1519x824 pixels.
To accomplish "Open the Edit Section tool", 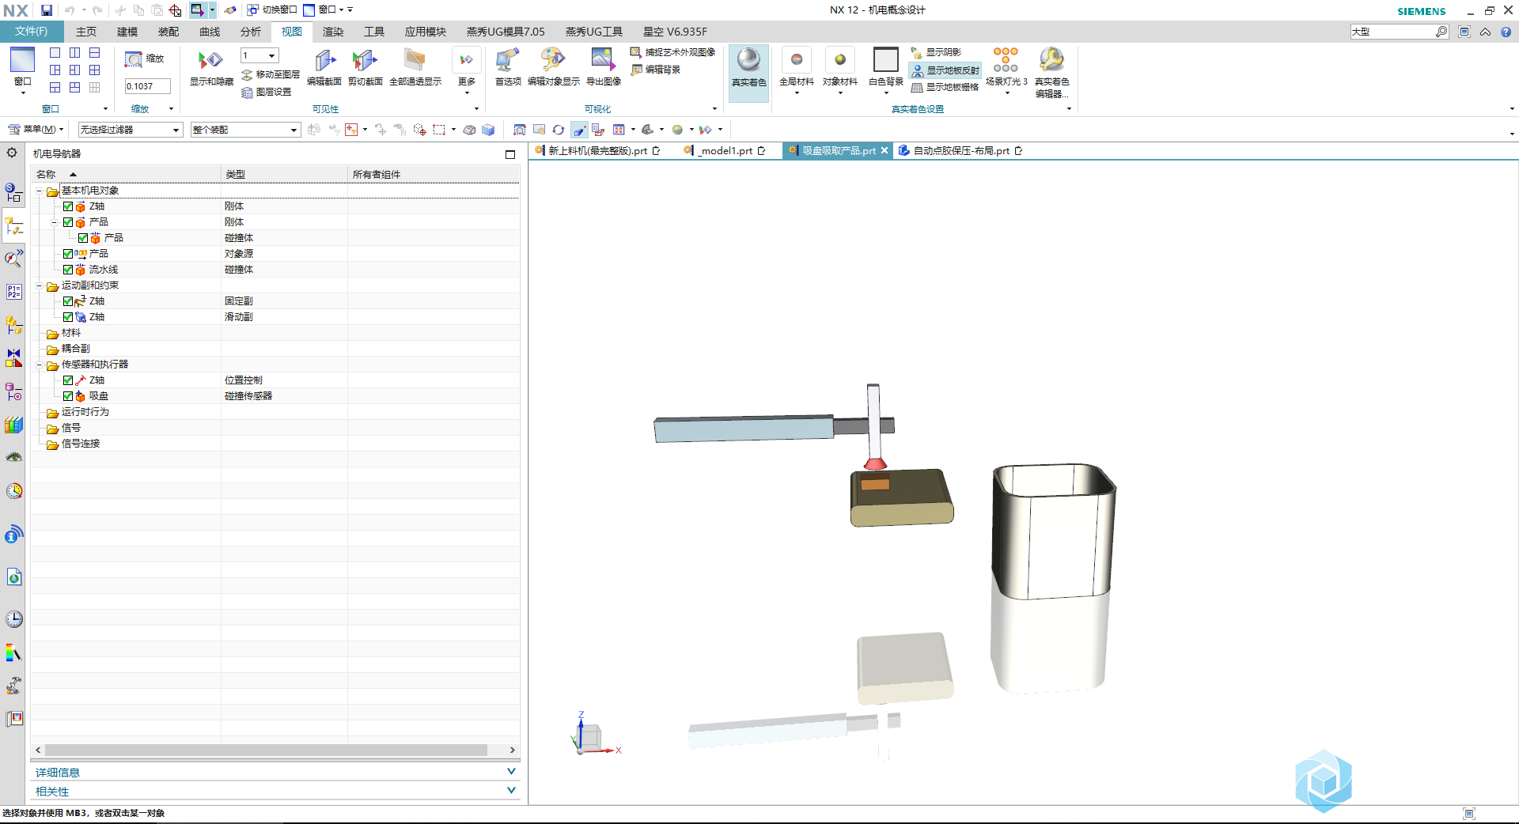I will coord(324,62).
